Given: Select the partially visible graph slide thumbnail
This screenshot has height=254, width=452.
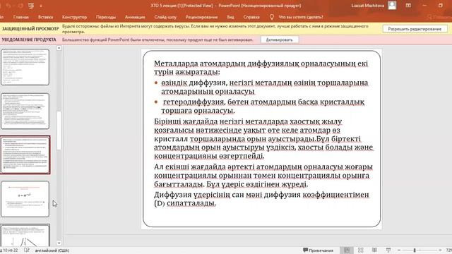Looking at the screenshot, I should pyautogui.click(x=25, y=235).
